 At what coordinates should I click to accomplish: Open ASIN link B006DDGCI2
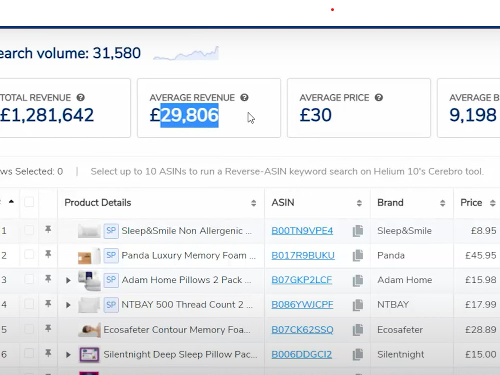(x=301, y=354)
